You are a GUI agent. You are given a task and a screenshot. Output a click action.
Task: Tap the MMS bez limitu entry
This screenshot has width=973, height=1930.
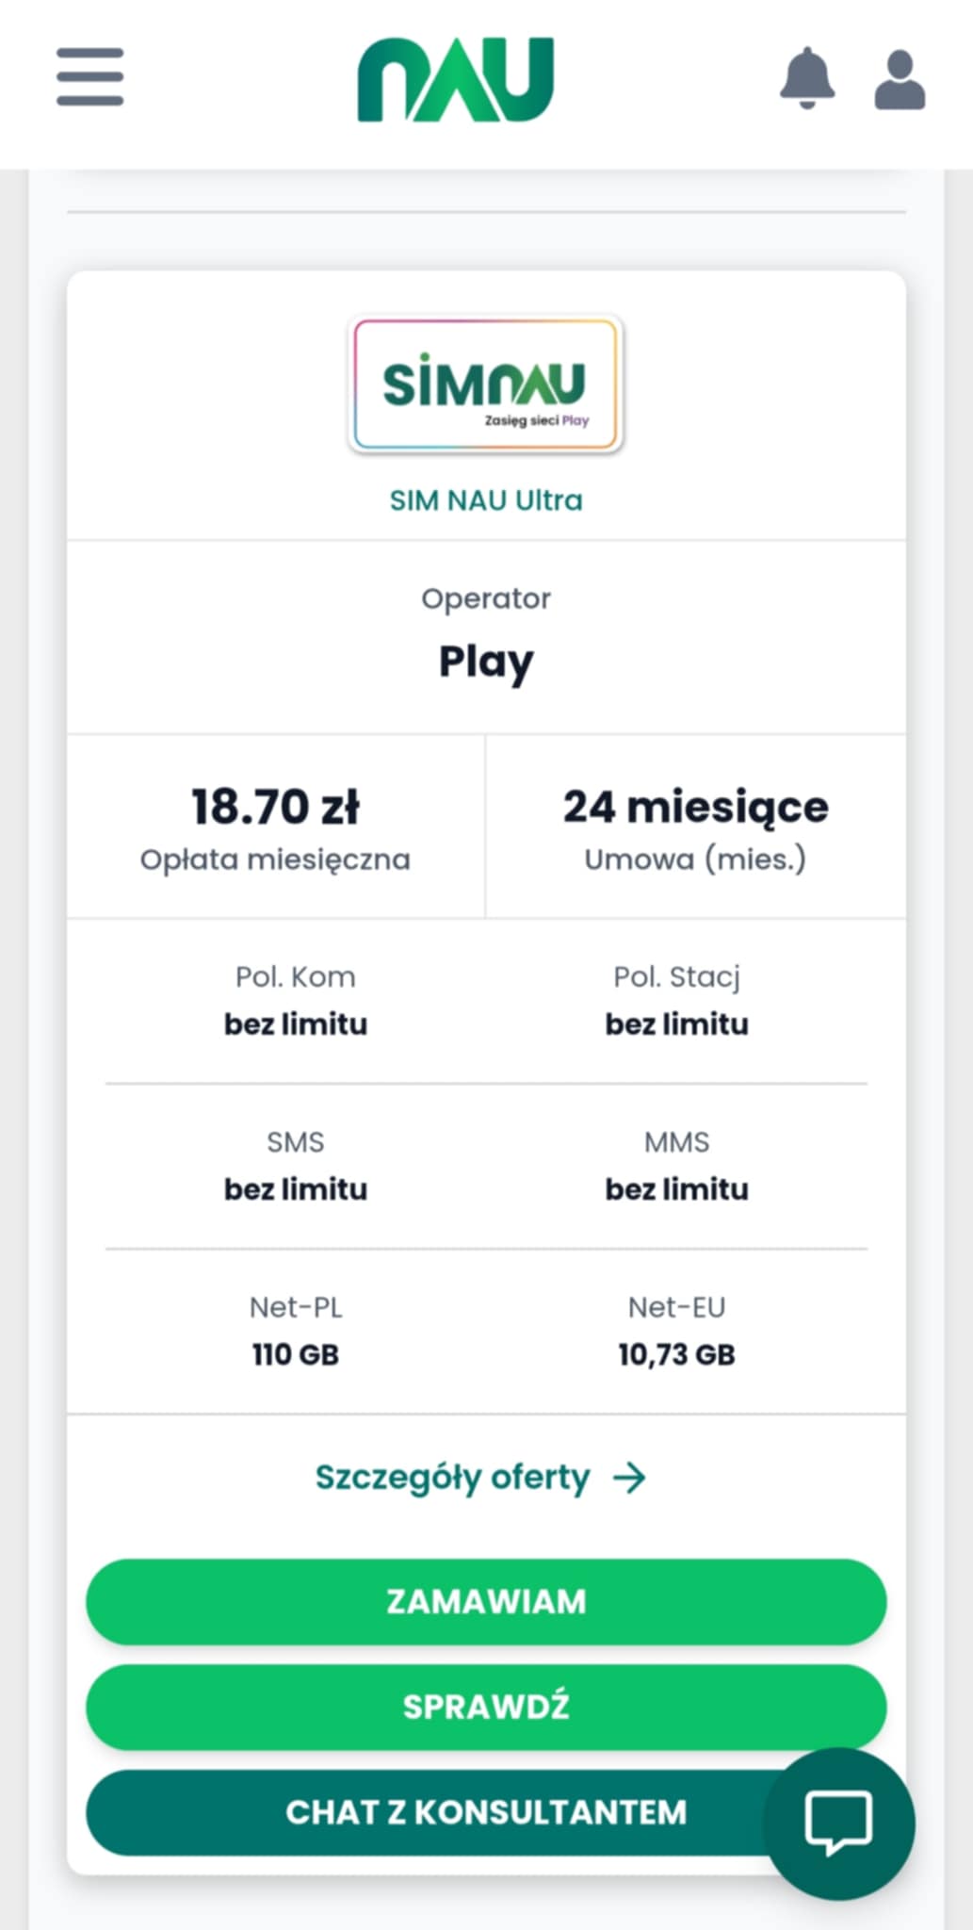(x=676, y=1189)
